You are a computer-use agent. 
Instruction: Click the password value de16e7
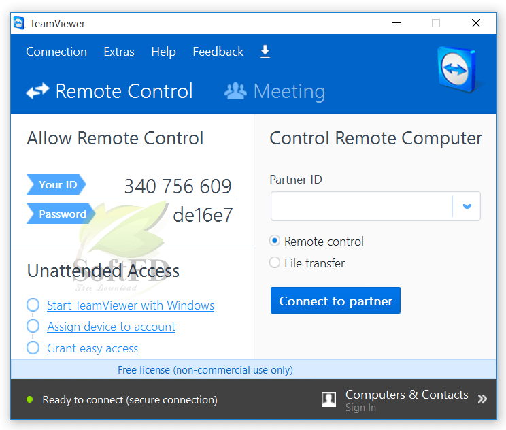(203, 215)
